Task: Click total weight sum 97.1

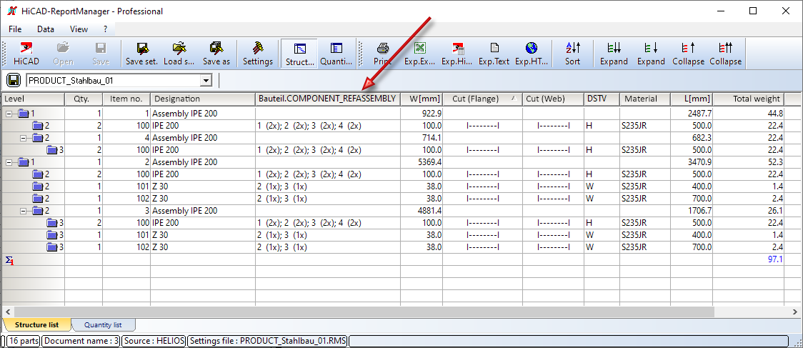Action: tap(775, 260)
